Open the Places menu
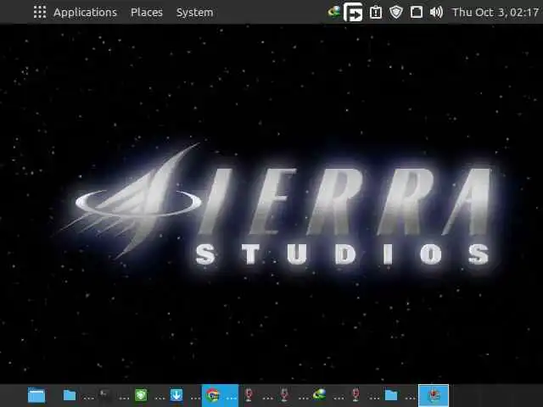The height and width of the screenshot is (407, 543). tap(147, 13)
